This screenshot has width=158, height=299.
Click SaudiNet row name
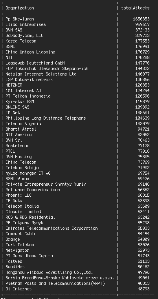[15, 267]
